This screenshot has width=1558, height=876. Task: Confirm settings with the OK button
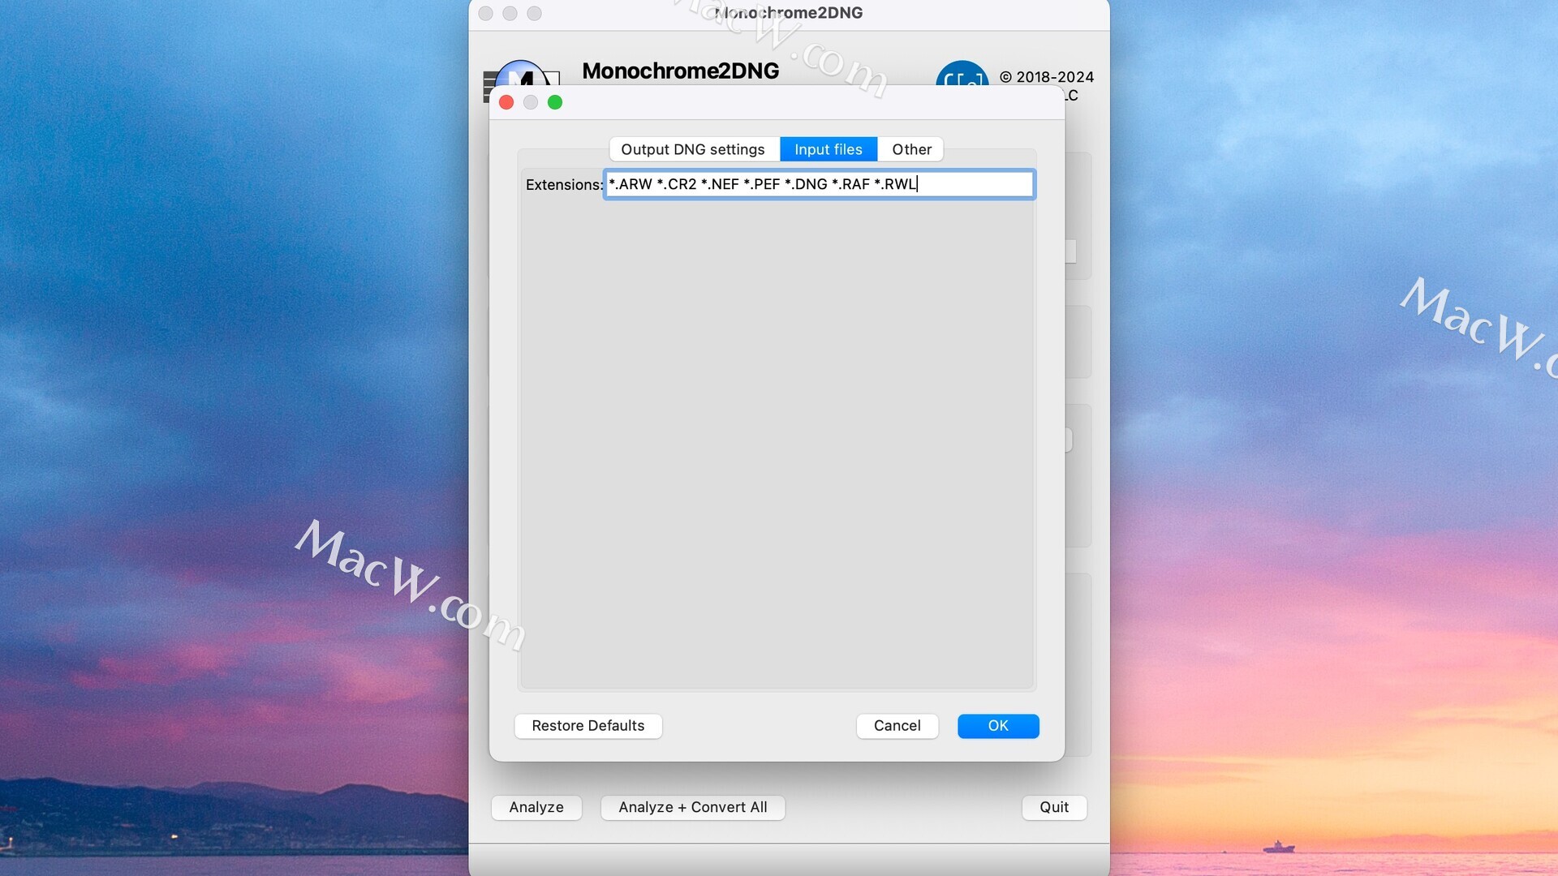[x=998, y=726]
